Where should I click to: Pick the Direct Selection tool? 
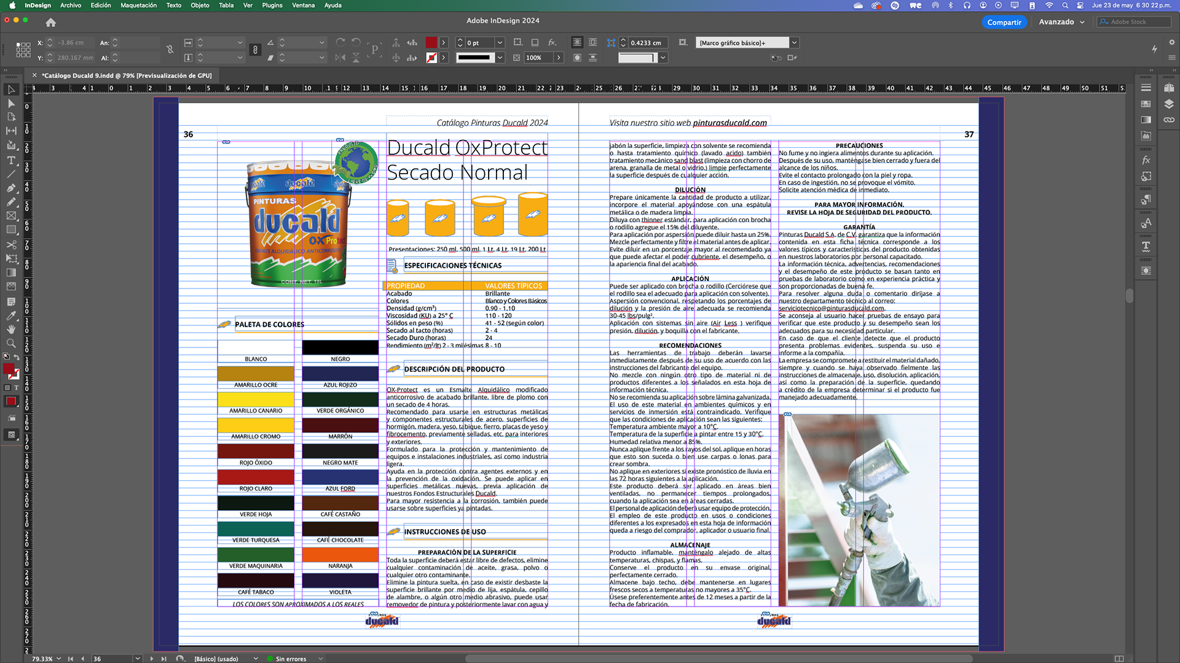[11, 103]
